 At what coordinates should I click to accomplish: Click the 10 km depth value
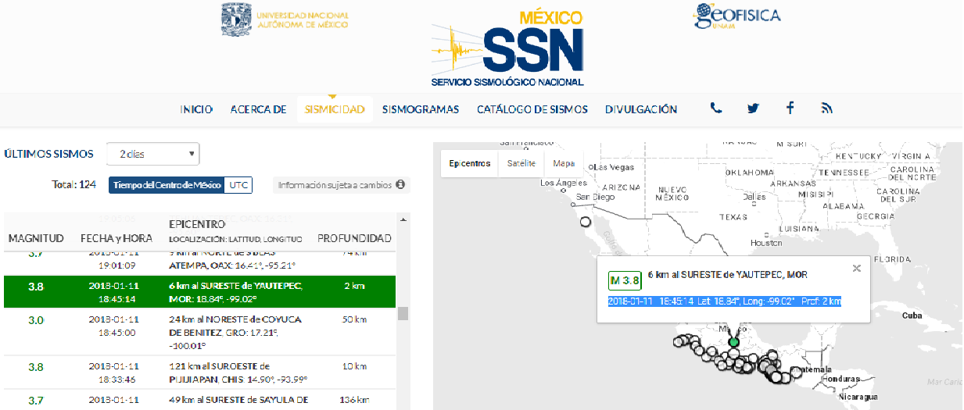pyautogui.click(x=354, y=366)
